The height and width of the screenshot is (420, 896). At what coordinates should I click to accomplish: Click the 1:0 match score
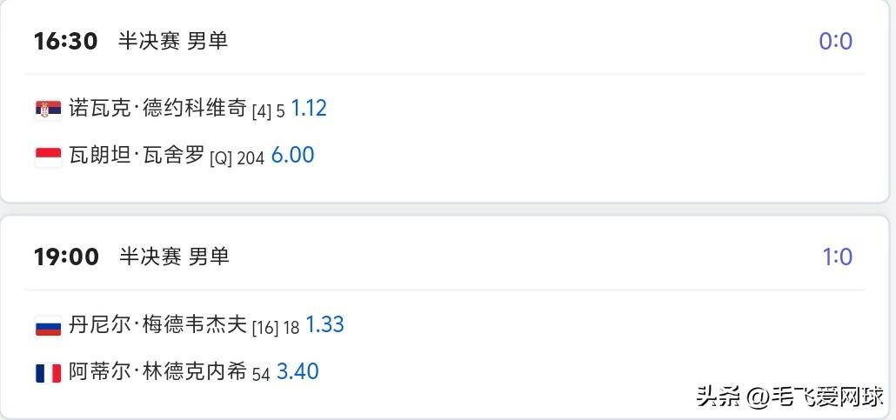coord(837,257)
